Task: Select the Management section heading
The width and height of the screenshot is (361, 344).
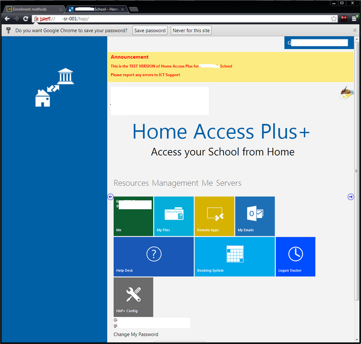Action: (175, 183)
